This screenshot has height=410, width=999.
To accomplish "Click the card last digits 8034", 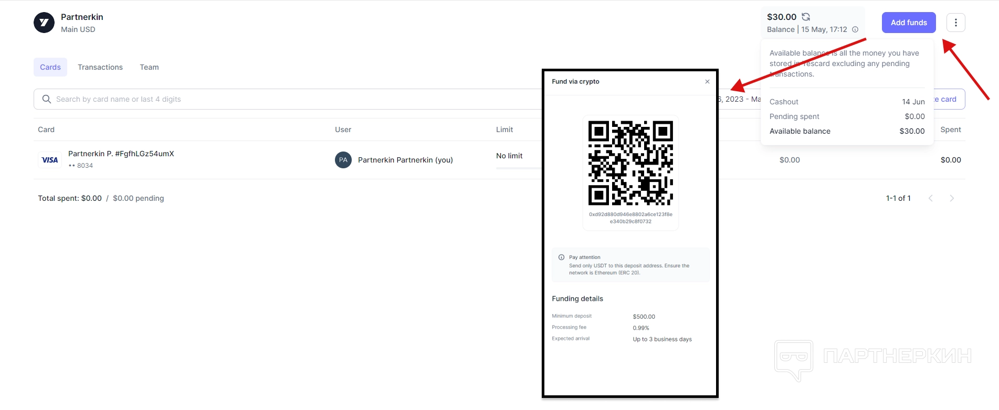I will coord(85,166).
